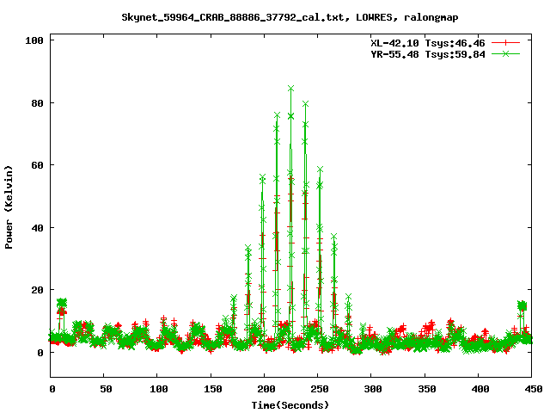Screen dimensions: 550x413
Task: Click x-axis tick label 400
Action: tap(480, 389)
